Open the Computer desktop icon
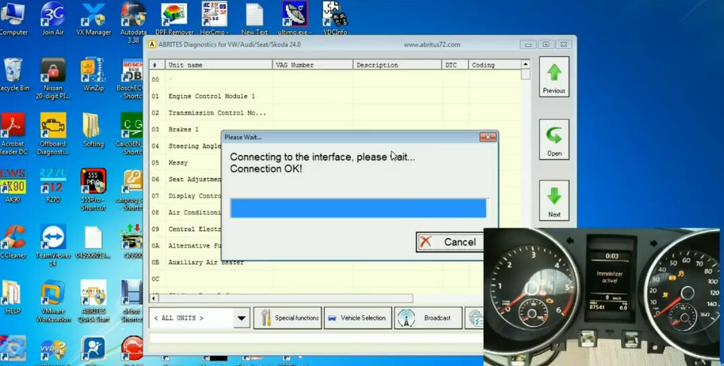This screenshot has height=366, width=724. click(13, 18)
